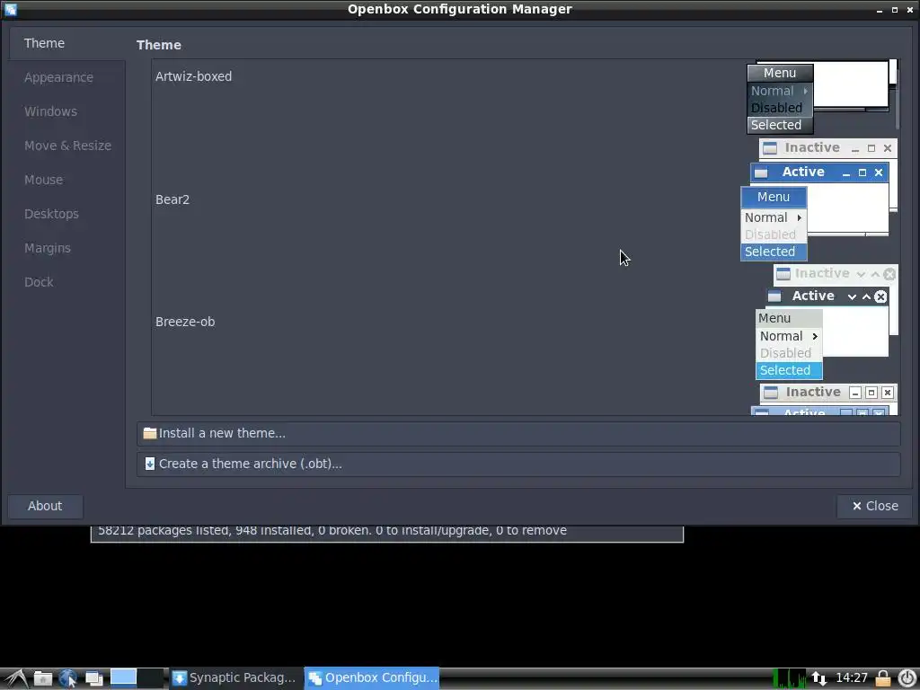Click the CPU usage monitor in the tray
920x690 pixels.
(790, 678)
